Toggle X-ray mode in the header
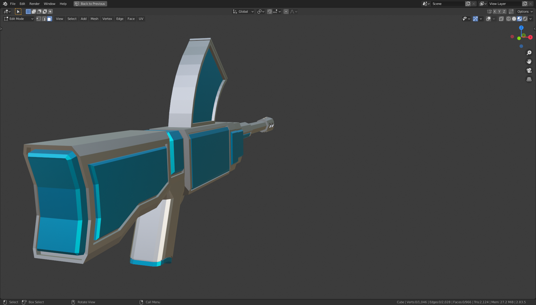 coord(501,19)
